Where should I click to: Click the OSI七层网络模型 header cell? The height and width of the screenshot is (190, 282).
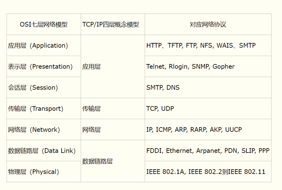(x=44, y=25)
